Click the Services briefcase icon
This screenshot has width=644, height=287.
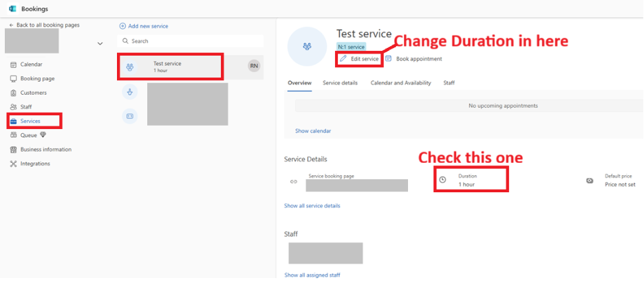tap(13, 122)
